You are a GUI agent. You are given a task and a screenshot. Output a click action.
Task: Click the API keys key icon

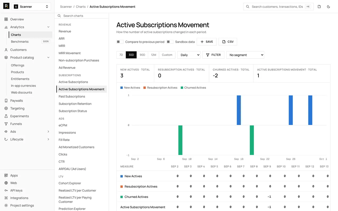tap(6, 190)
